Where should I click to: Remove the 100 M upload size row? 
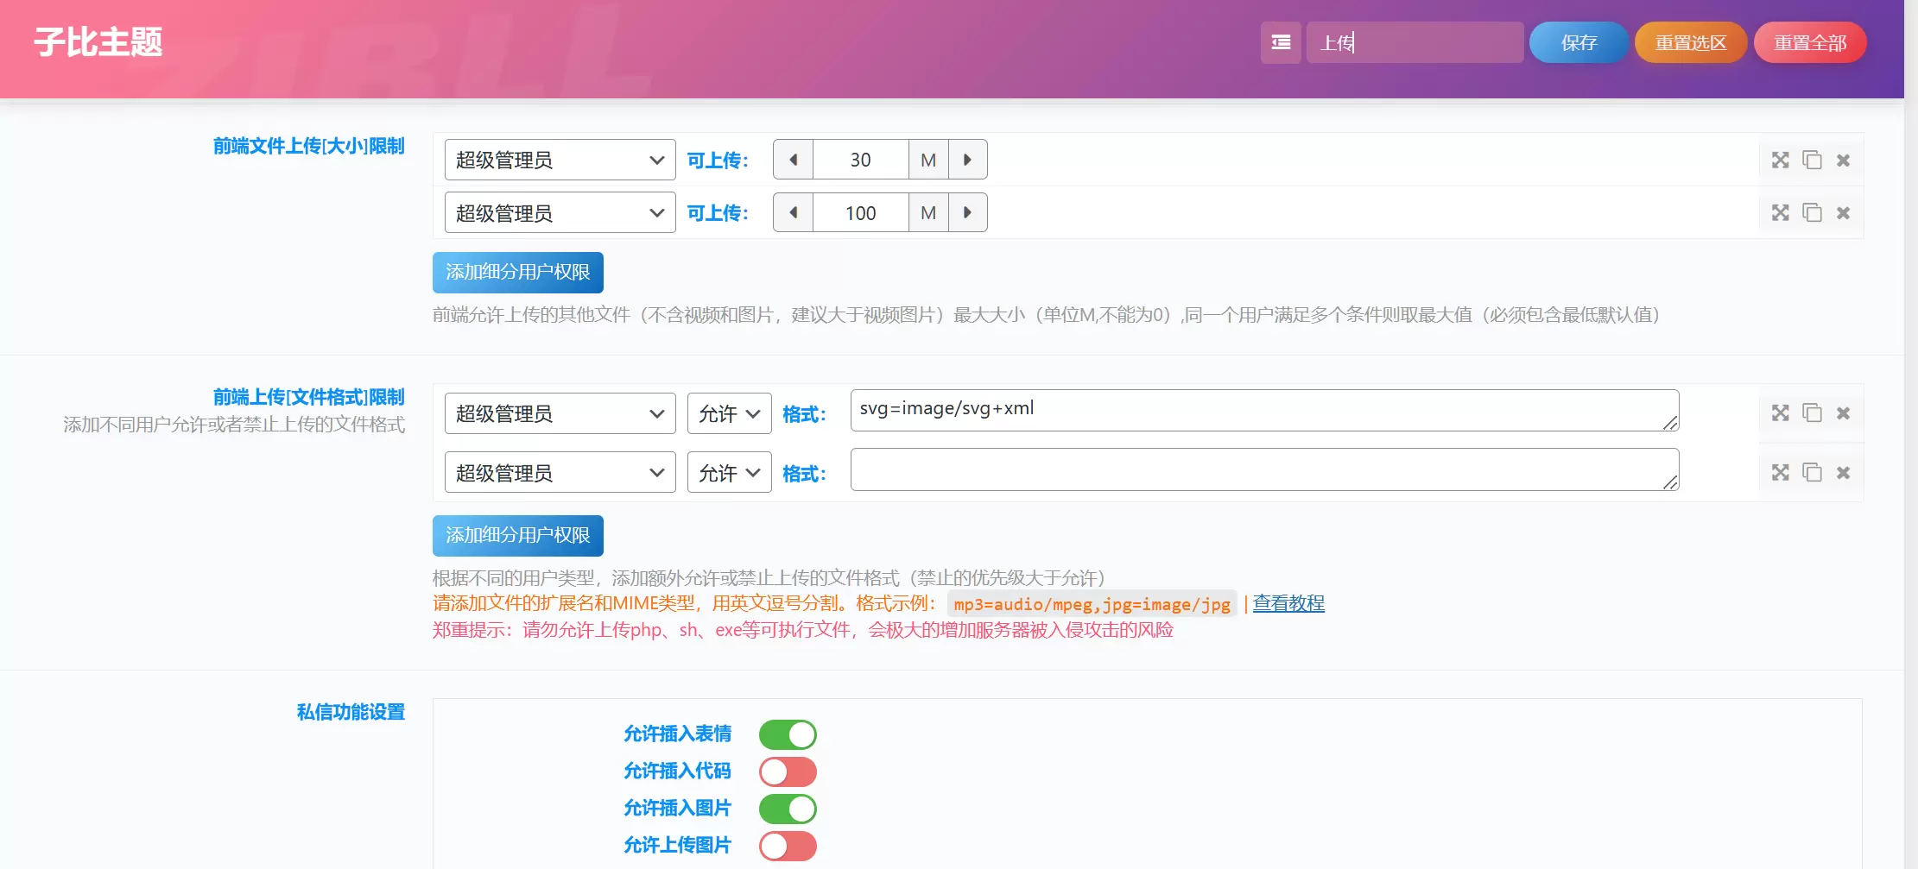point(1843,212)
